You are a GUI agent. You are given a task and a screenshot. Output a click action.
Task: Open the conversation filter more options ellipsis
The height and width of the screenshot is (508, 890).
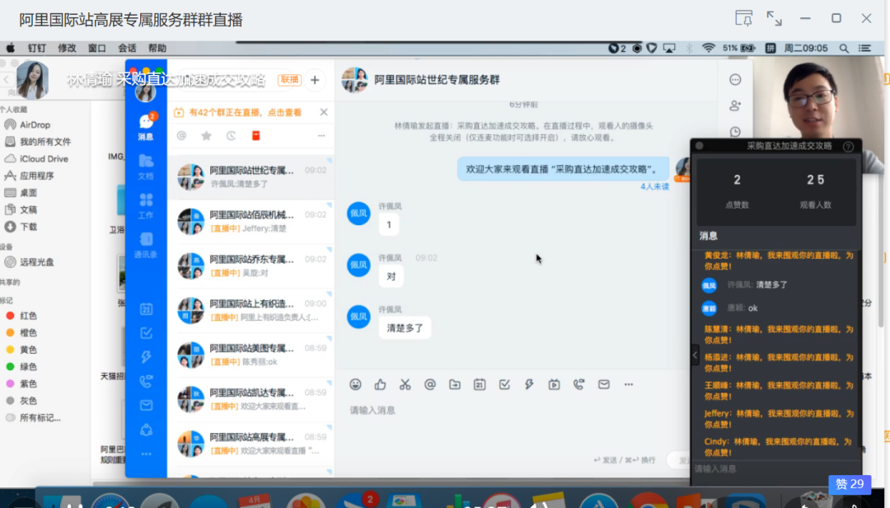pos(321,136)
